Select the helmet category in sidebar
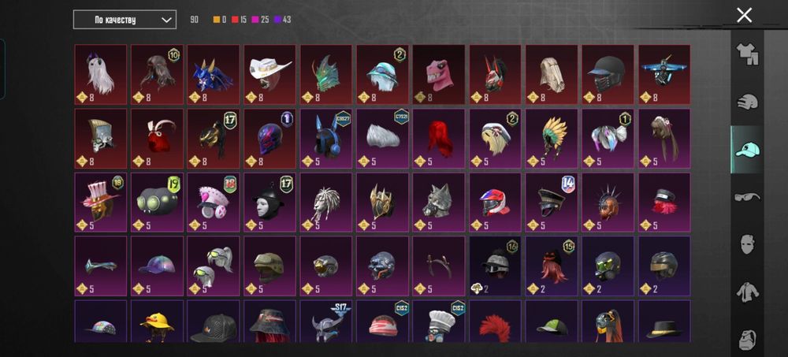The height and width of the screenshot is (357, 788). [747, 102]
